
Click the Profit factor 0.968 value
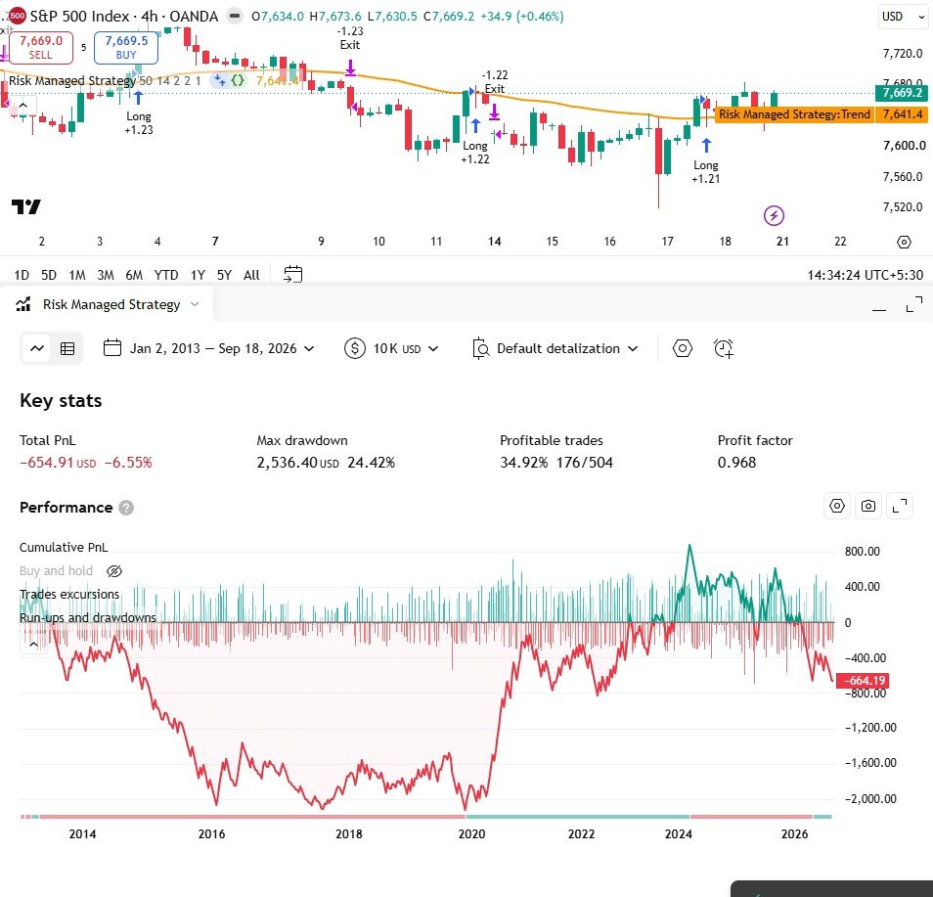736,463
